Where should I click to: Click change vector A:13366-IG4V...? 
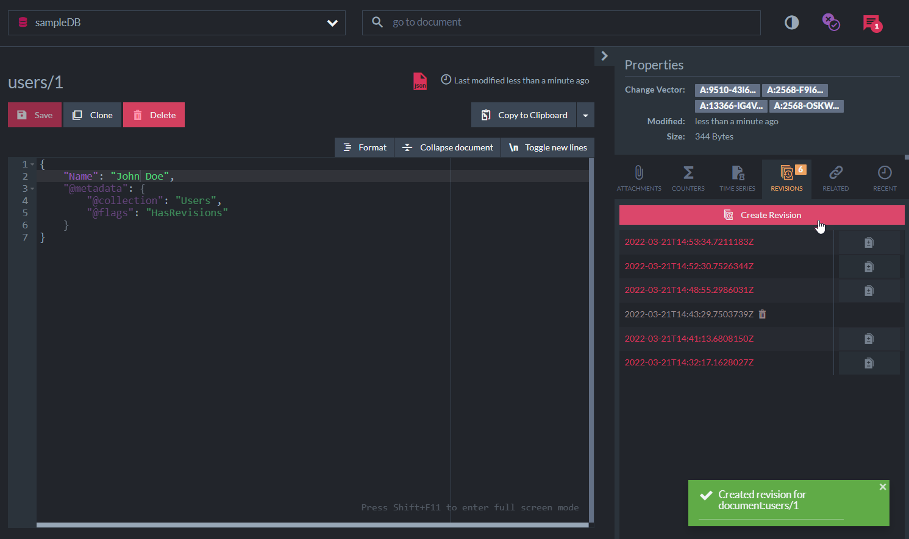pos(731,106)
